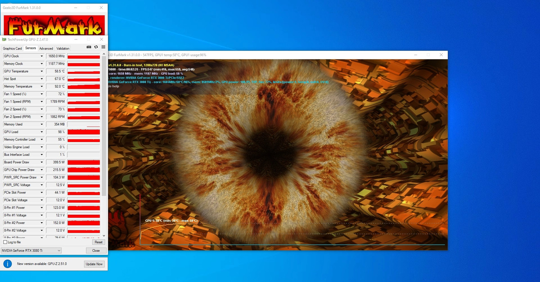
Task: Open the GPU-Z hamburger menu
Action: pyautogui.click(x=103, y=47)
